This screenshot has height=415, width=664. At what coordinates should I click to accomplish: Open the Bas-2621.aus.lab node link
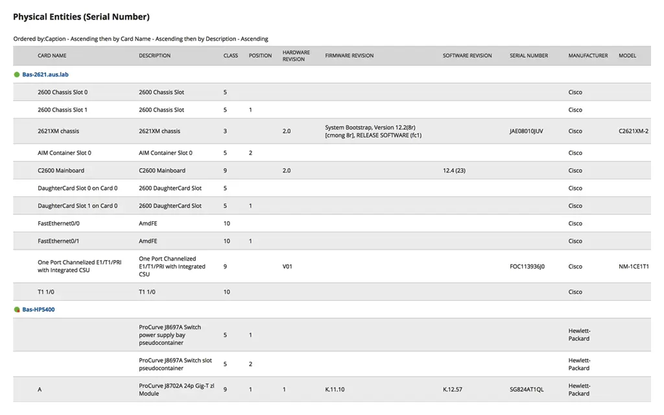(x=45, y=75)
